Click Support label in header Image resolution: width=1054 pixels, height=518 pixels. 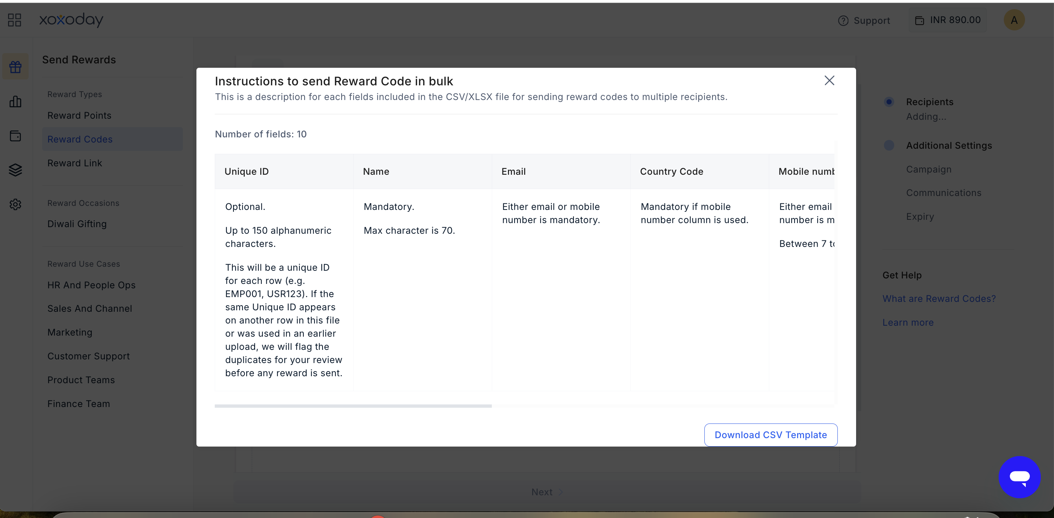pyautogui.click(x=871, y=21)
